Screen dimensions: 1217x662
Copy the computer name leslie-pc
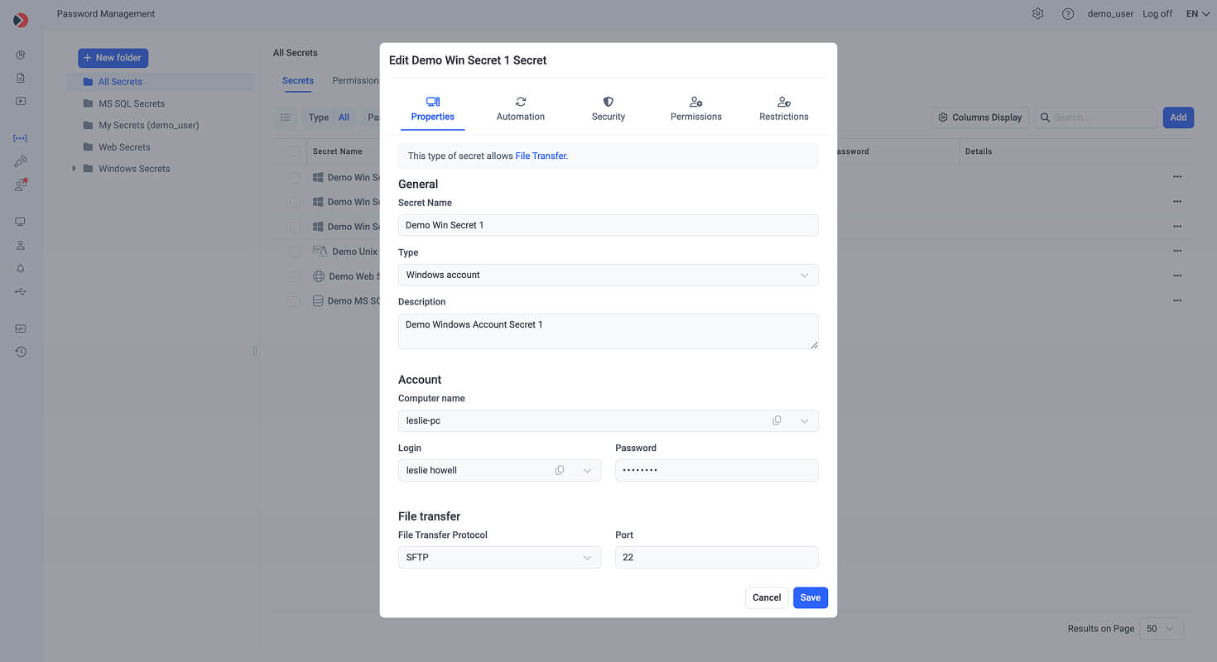click(x=777, y=420)
